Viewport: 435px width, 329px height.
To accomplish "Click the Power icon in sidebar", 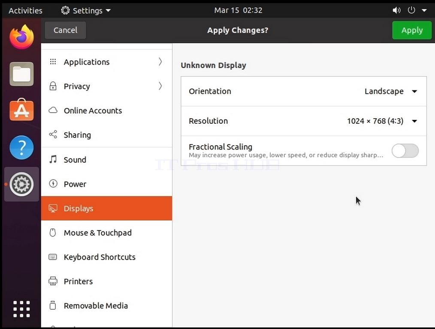I will click(53, 184).
